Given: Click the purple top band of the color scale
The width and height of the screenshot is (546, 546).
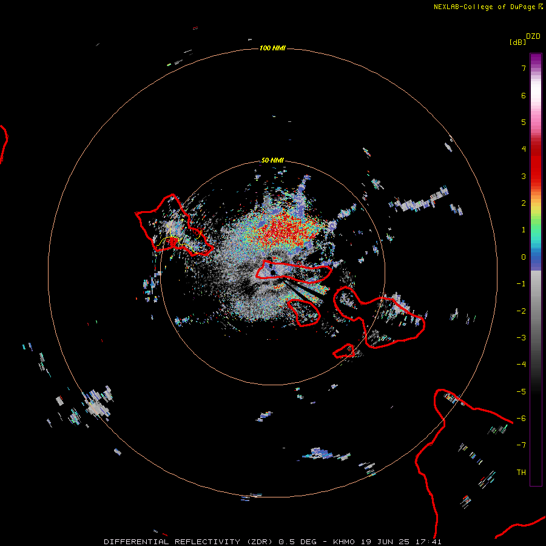Looking at the screenshot, I should 536,60.
